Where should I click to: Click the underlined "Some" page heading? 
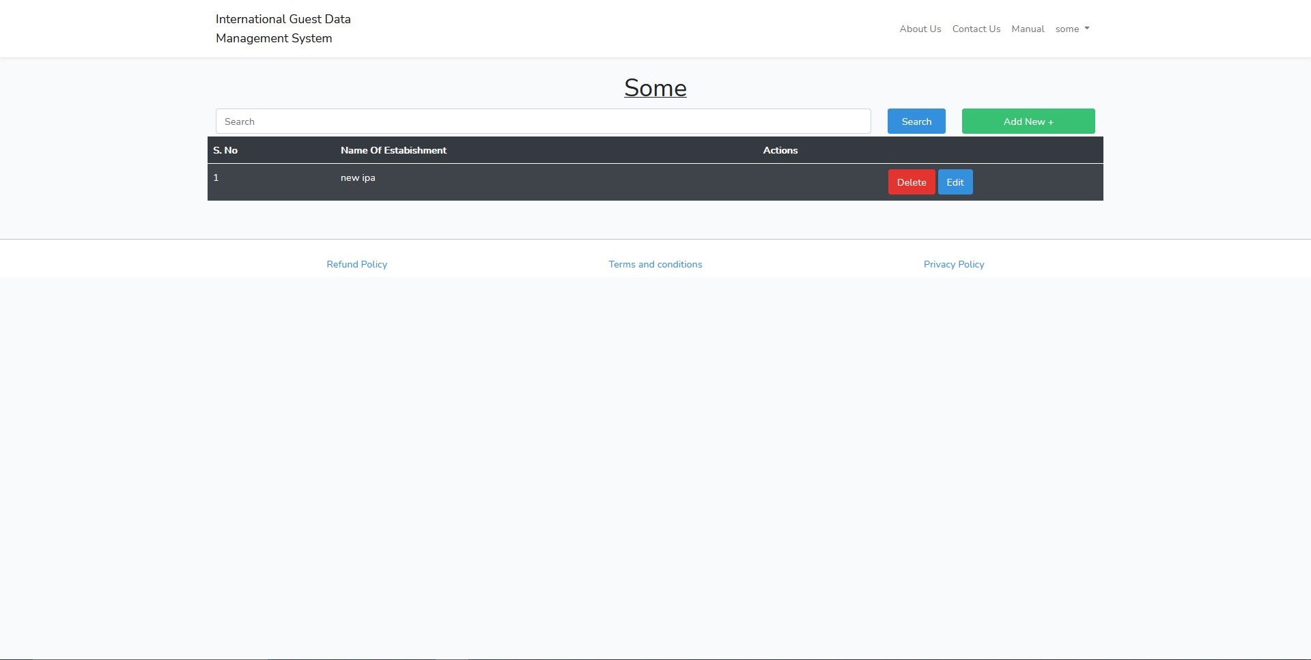(655, 88)
